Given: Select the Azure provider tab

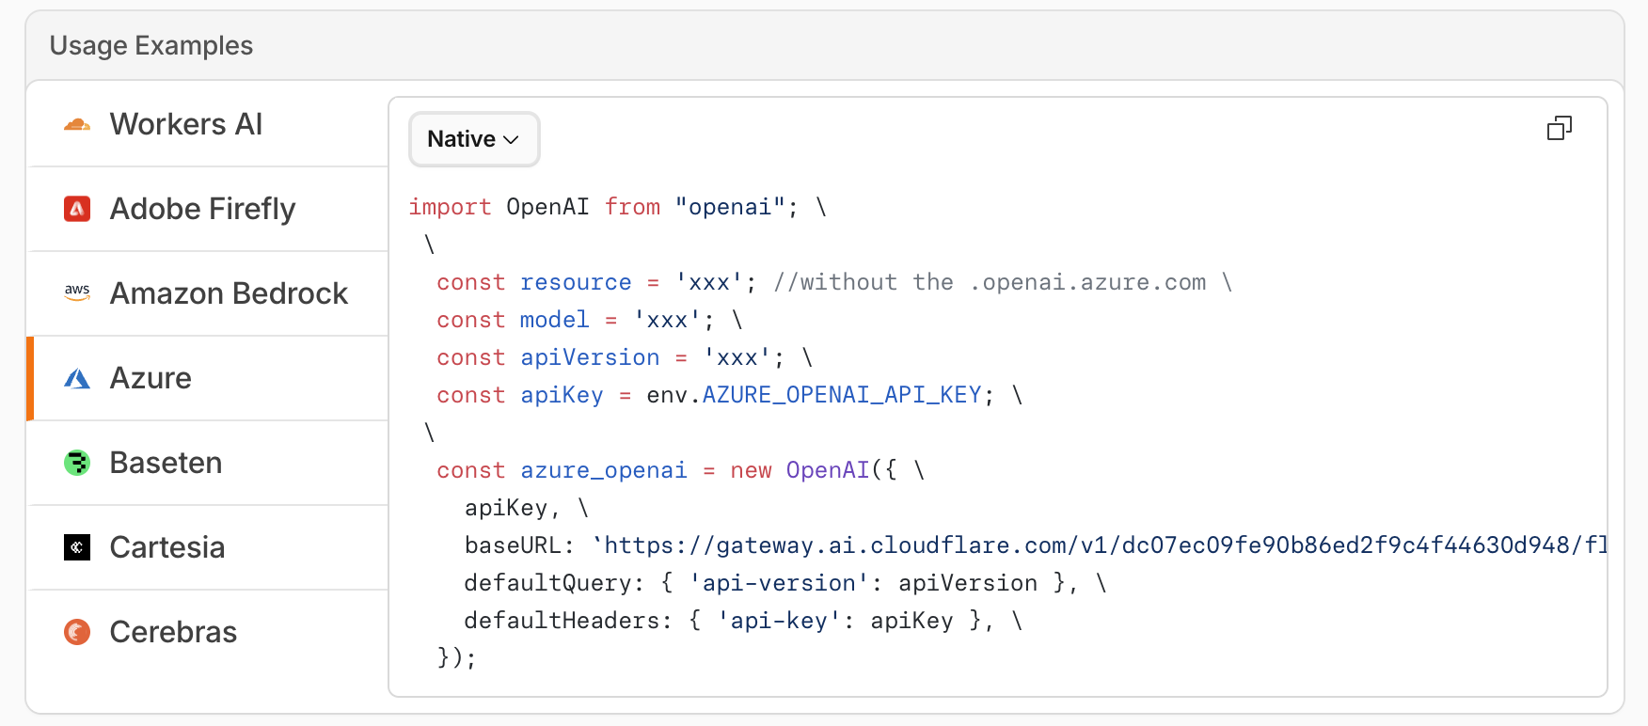Looking at the screenshot, I should (x=151, y=378).
